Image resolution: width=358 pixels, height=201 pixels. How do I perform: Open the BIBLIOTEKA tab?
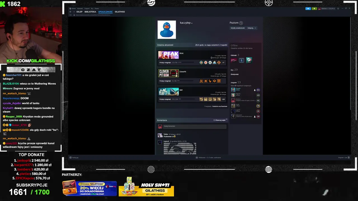[x=90, y=12]
